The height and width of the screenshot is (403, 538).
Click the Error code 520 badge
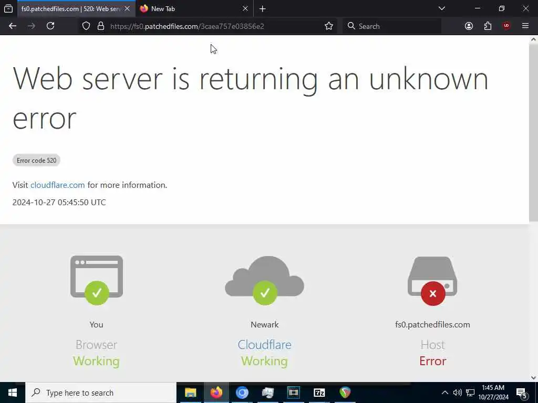(36, 161)
